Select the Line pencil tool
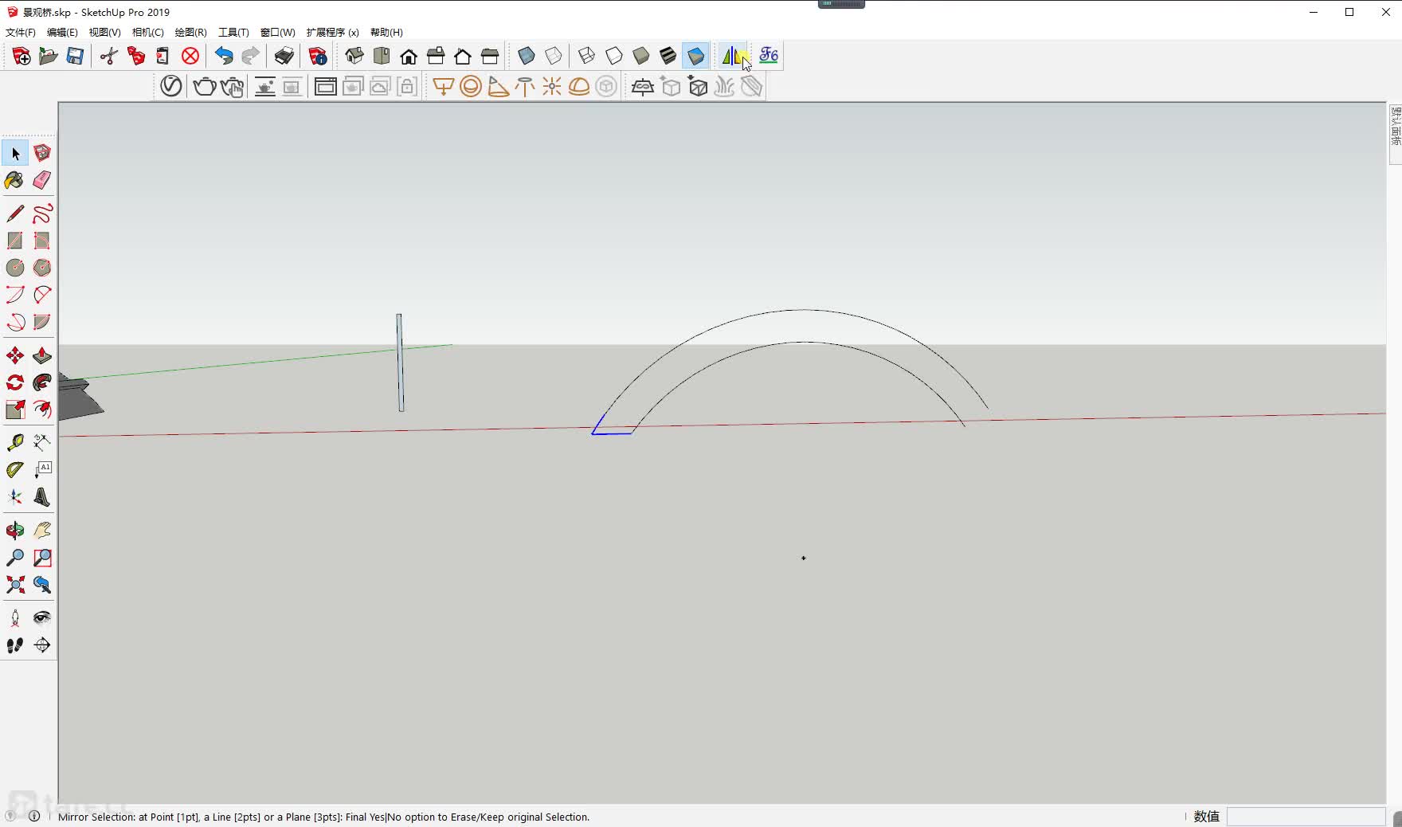This screenshot has width=1402, height=827. click(15, 214)
